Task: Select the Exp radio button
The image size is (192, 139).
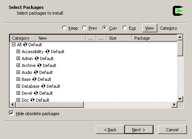Action: click(125, 28)
